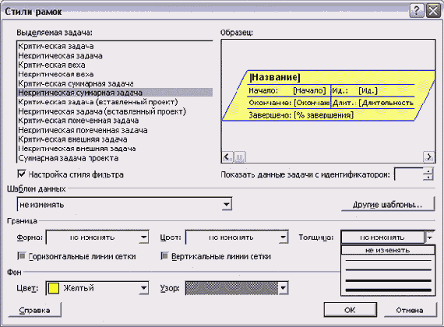Choose 'не изменять' in thickness list
The image size is (444, 327).
pyautogui.click(x=388, y=250)
